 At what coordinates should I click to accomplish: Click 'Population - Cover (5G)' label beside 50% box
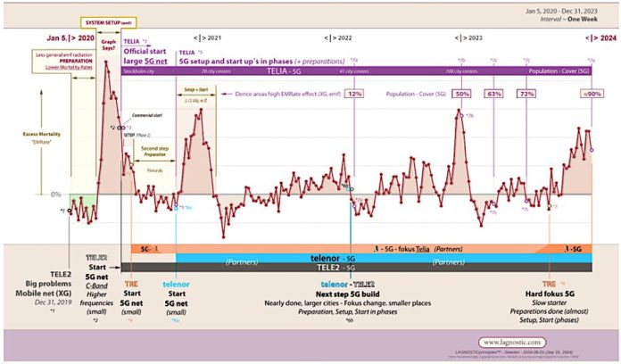[x=416, y=95]
